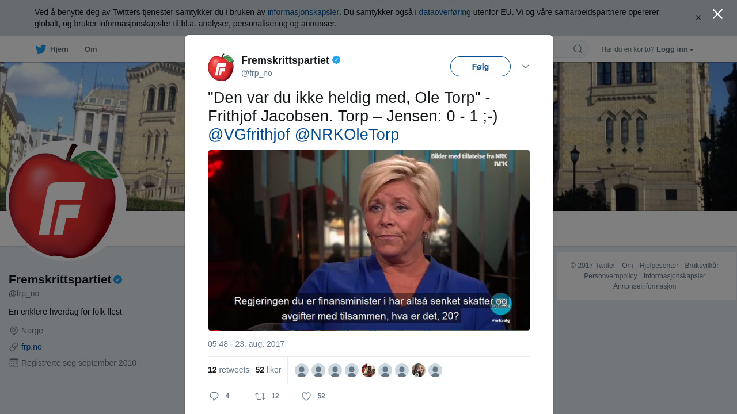Click the reply icon under the tweet
Image resolution: width=737 pixels, height=414 pixels.
pyautogui.click(x=214, y=396)
